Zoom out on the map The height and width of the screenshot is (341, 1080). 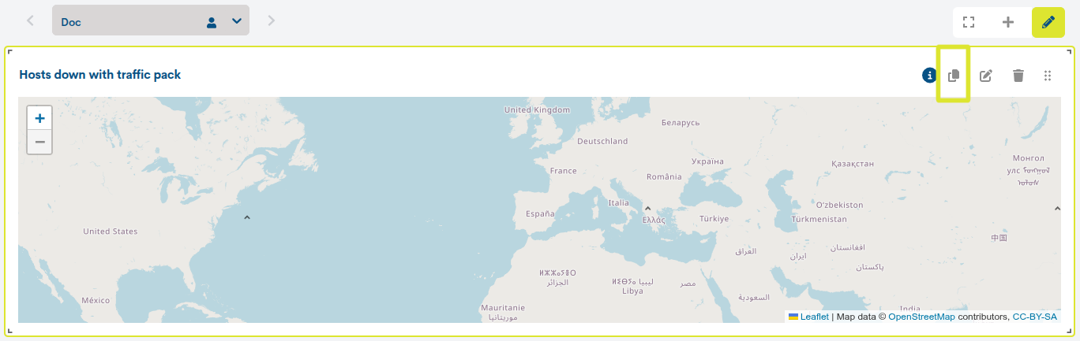(39, 143)
